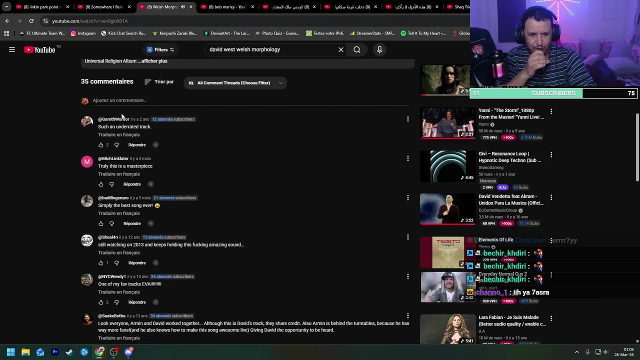
Task: Like badillogenaro's best song comment
Action: point(101,223)
